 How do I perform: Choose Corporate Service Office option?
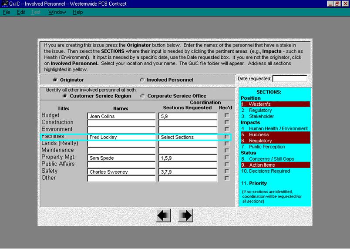point(142,96)
